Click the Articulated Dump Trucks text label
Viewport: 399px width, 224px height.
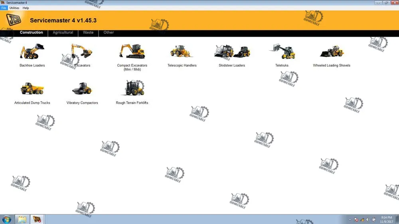click(32, 103)
